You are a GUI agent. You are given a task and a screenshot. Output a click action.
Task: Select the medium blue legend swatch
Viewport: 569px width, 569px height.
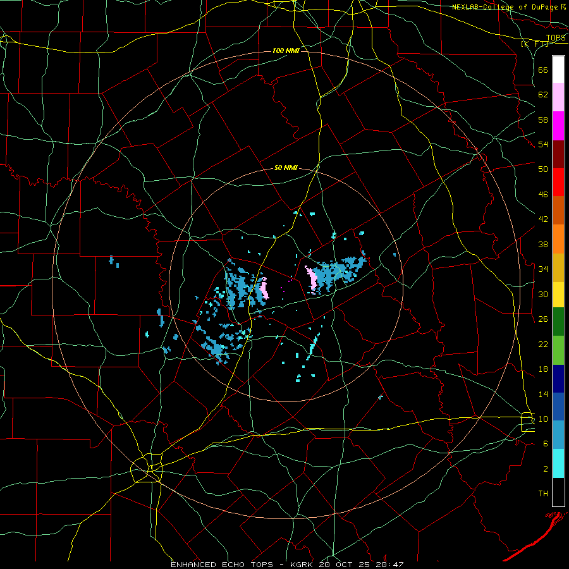click(x=558, y=407)
